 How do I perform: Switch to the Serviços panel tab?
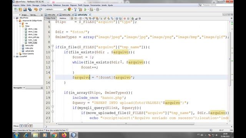[34, 15]
